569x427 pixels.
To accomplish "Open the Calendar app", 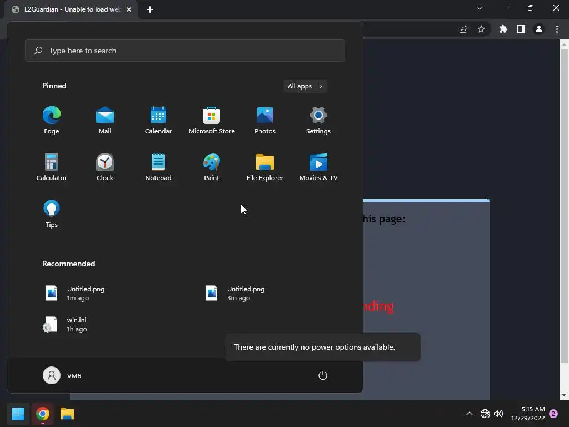I will [x=158, y=121].
